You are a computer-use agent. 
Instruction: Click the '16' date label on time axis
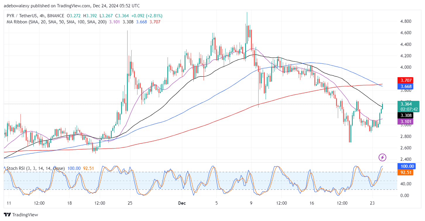click(x=312, y=203)
